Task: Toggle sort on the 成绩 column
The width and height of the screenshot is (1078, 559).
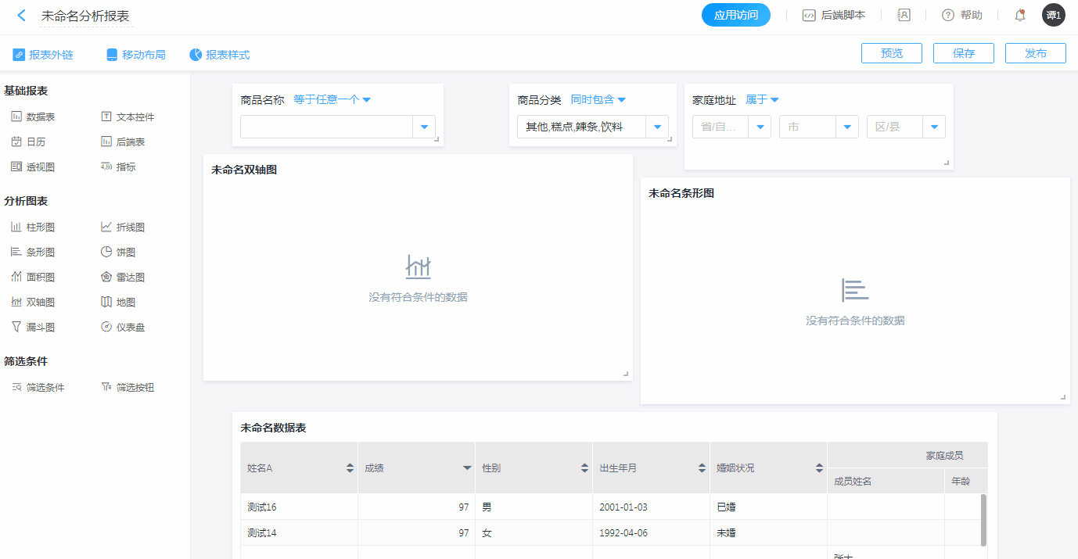Action: [467, 468]
